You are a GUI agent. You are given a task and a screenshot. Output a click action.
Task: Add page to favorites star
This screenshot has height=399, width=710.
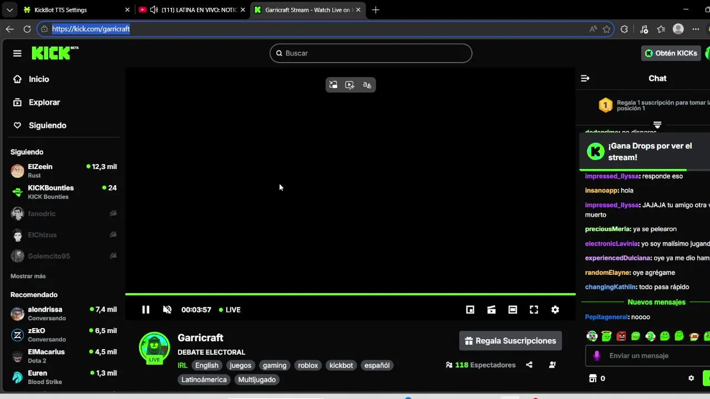click(607, 29)
